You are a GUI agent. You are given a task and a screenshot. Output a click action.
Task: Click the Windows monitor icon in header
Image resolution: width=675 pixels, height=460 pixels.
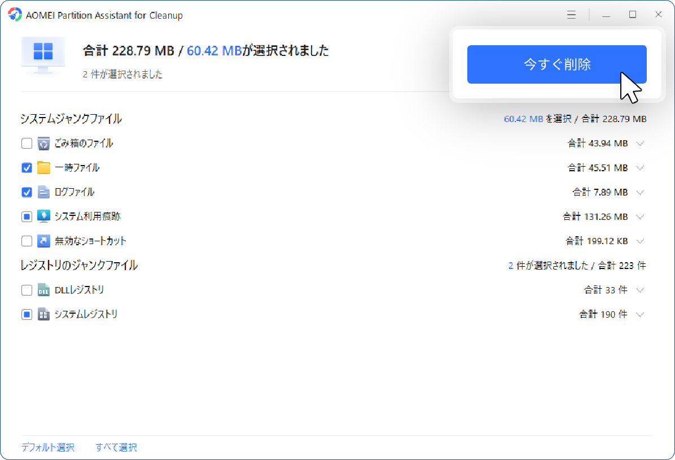coord(43,55)
